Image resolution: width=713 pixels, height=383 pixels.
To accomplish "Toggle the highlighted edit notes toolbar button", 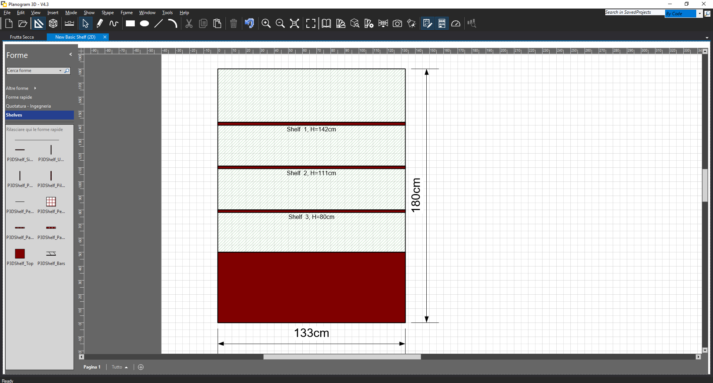I will click(x=427, y=24).
